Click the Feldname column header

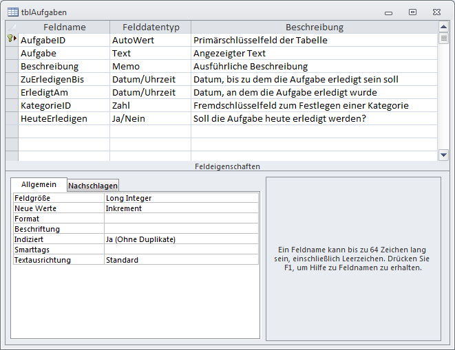[x=64, y=27]
